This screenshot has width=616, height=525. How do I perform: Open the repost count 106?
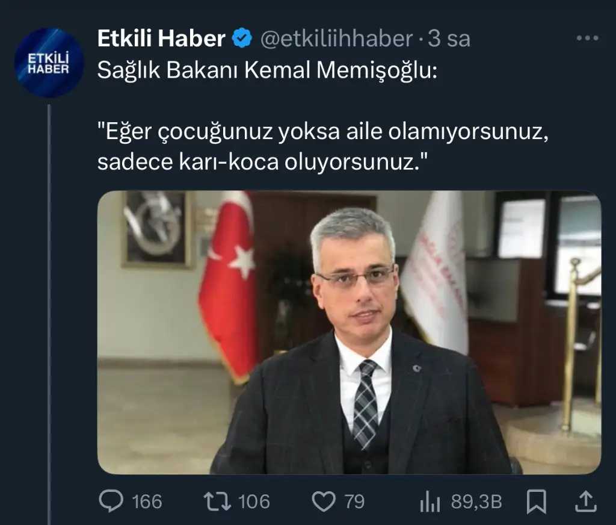[254, 502]
